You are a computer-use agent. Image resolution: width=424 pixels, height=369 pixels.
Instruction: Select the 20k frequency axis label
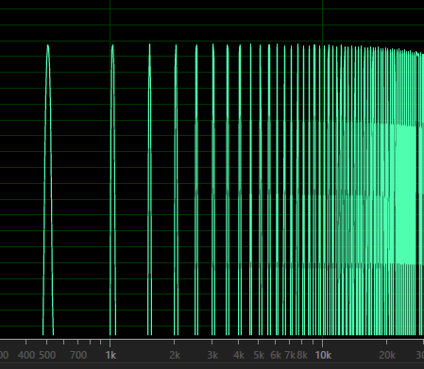387,355
